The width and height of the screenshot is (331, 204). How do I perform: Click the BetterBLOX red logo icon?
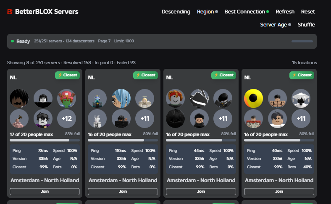[10, 12]
